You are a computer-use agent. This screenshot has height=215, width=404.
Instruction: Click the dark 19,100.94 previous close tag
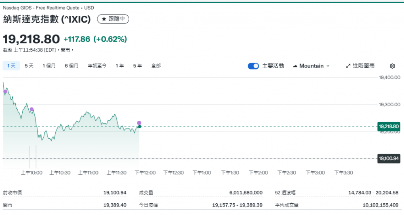tap(389, 158)
